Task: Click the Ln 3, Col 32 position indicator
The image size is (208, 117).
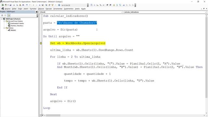Action: pyautogui.click(x=66, y=5)
